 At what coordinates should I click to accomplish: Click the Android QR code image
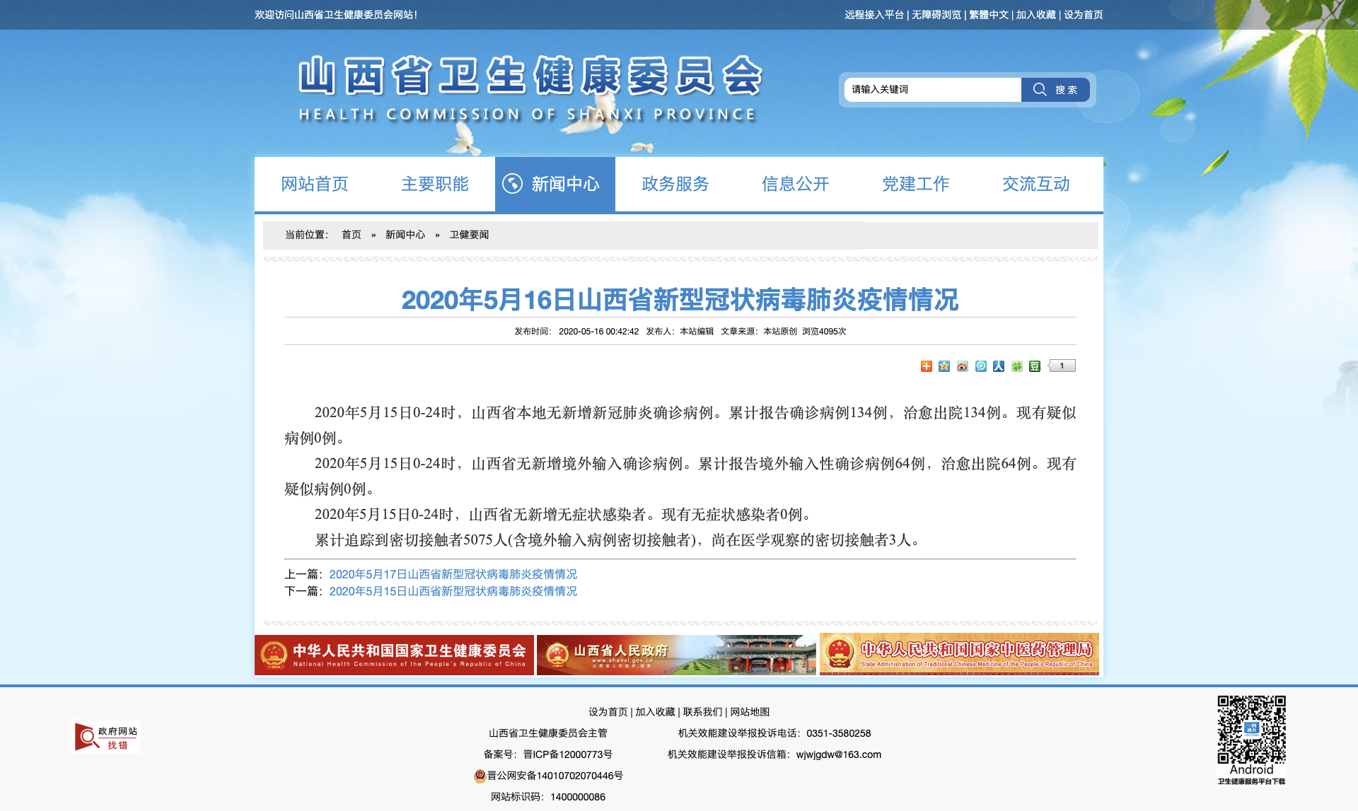point(1251,730)
